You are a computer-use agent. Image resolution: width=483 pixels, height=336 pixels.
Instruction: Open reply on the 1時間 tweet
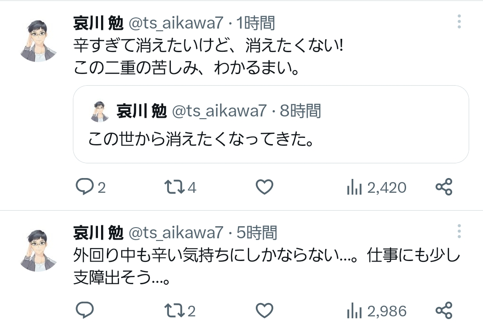coord(90,187)
